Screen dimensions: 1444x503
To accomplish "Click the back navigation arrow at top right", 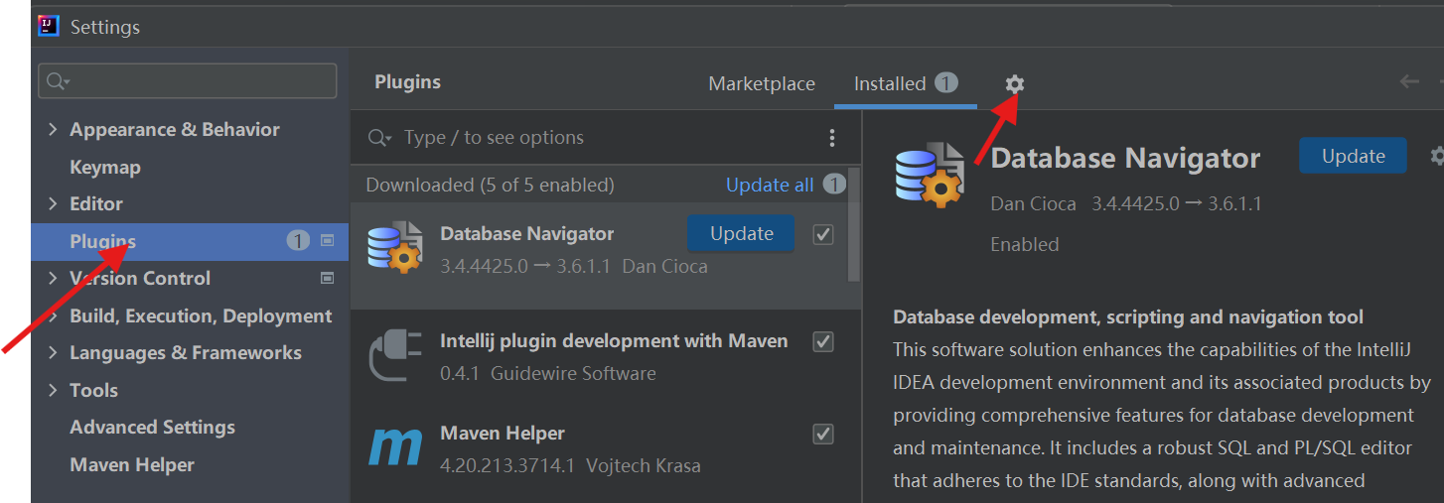I will pyautogui.click(x=1409, y=82).
